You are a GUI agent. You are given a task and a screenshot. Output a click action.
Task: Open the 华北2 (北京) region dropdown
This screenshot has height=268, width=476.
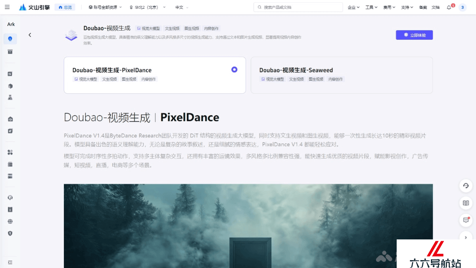pyautogui.click(x=148, y=7)
